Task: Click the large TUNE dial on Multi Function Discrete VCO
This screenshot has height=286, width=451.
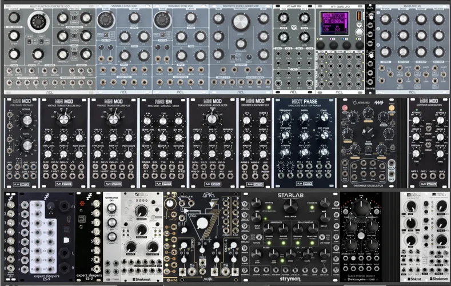Action: (x=38, y=22)
